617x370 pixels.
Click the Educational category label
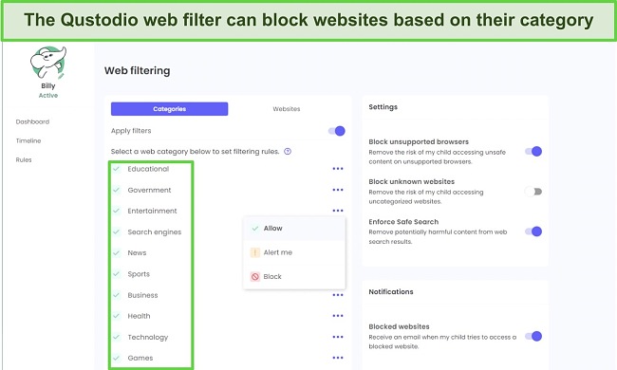148,169
